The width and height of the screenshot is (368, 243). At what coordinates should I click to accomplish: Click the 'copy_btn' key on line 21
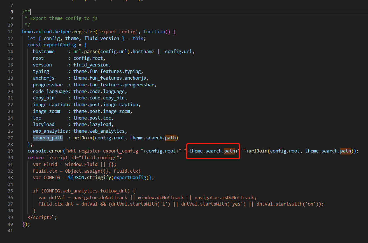44,98
